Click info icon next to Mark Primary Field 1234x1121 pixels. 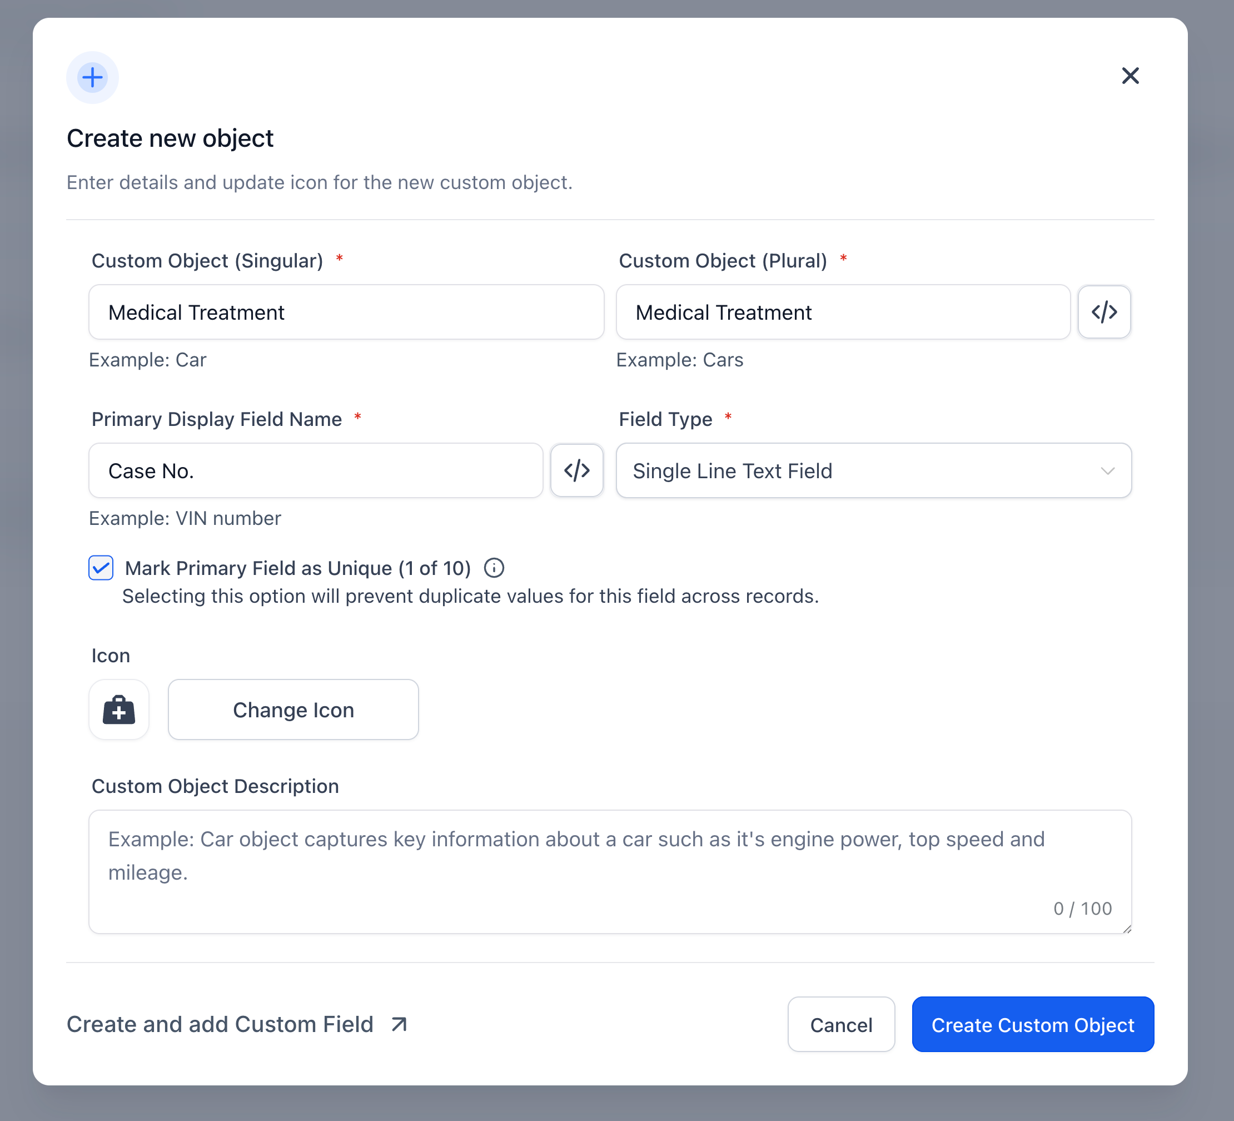pyautogui.click(x=494, y=568)
